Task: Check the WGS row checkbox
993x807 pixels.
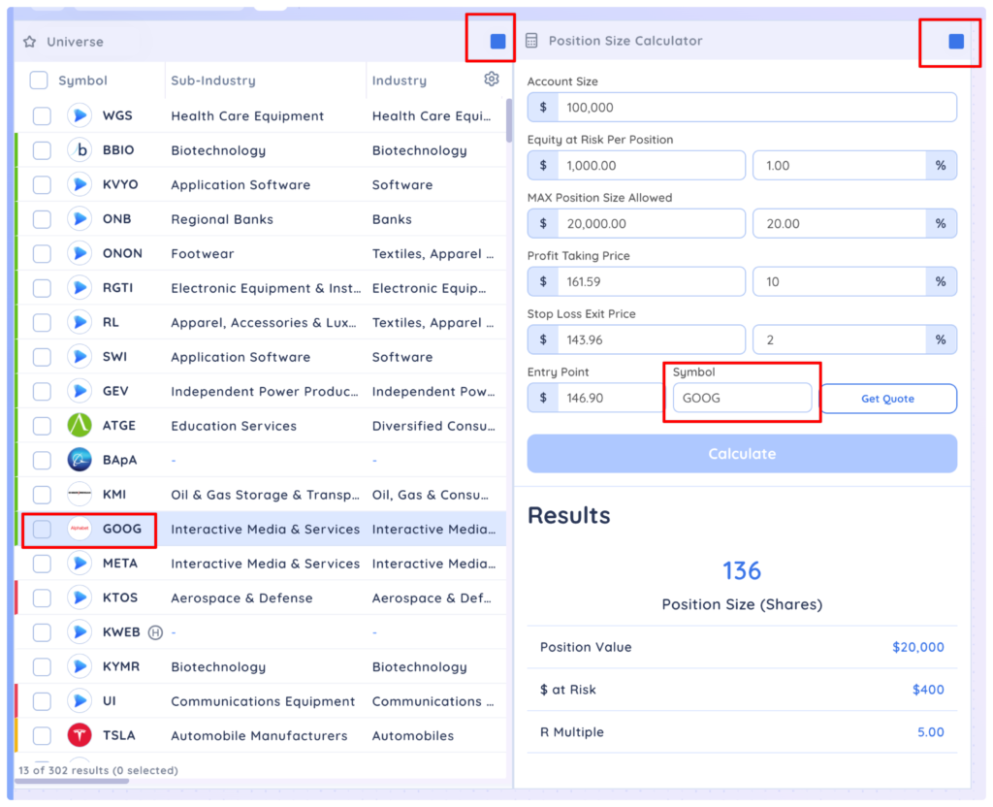Action: [42, 116]
